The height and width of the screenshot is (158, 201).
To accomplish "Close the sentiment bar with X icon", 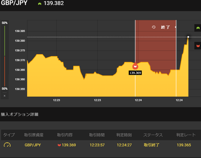I will [5, 96].
